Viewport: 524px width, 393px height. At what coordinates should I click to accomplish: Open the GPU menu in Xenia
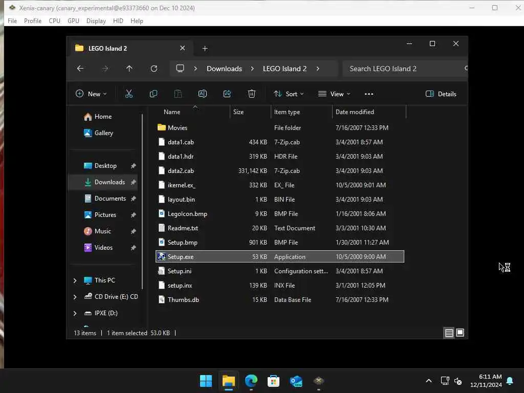(73, 20)
